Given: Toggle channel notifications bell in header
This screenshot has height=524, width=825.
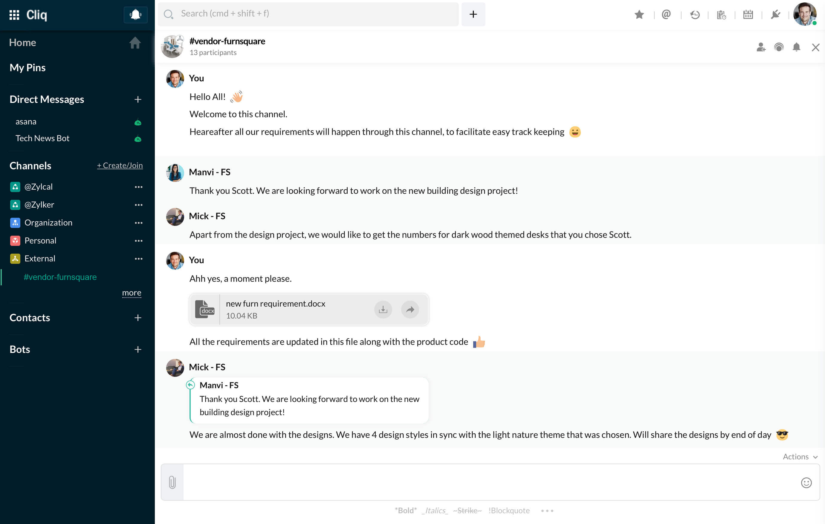Looking at the screenshot, I should pos(797,47).
